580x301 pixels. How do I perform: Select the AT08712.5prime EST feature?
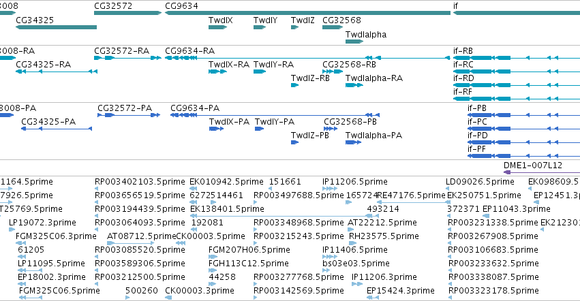point(131,243)
